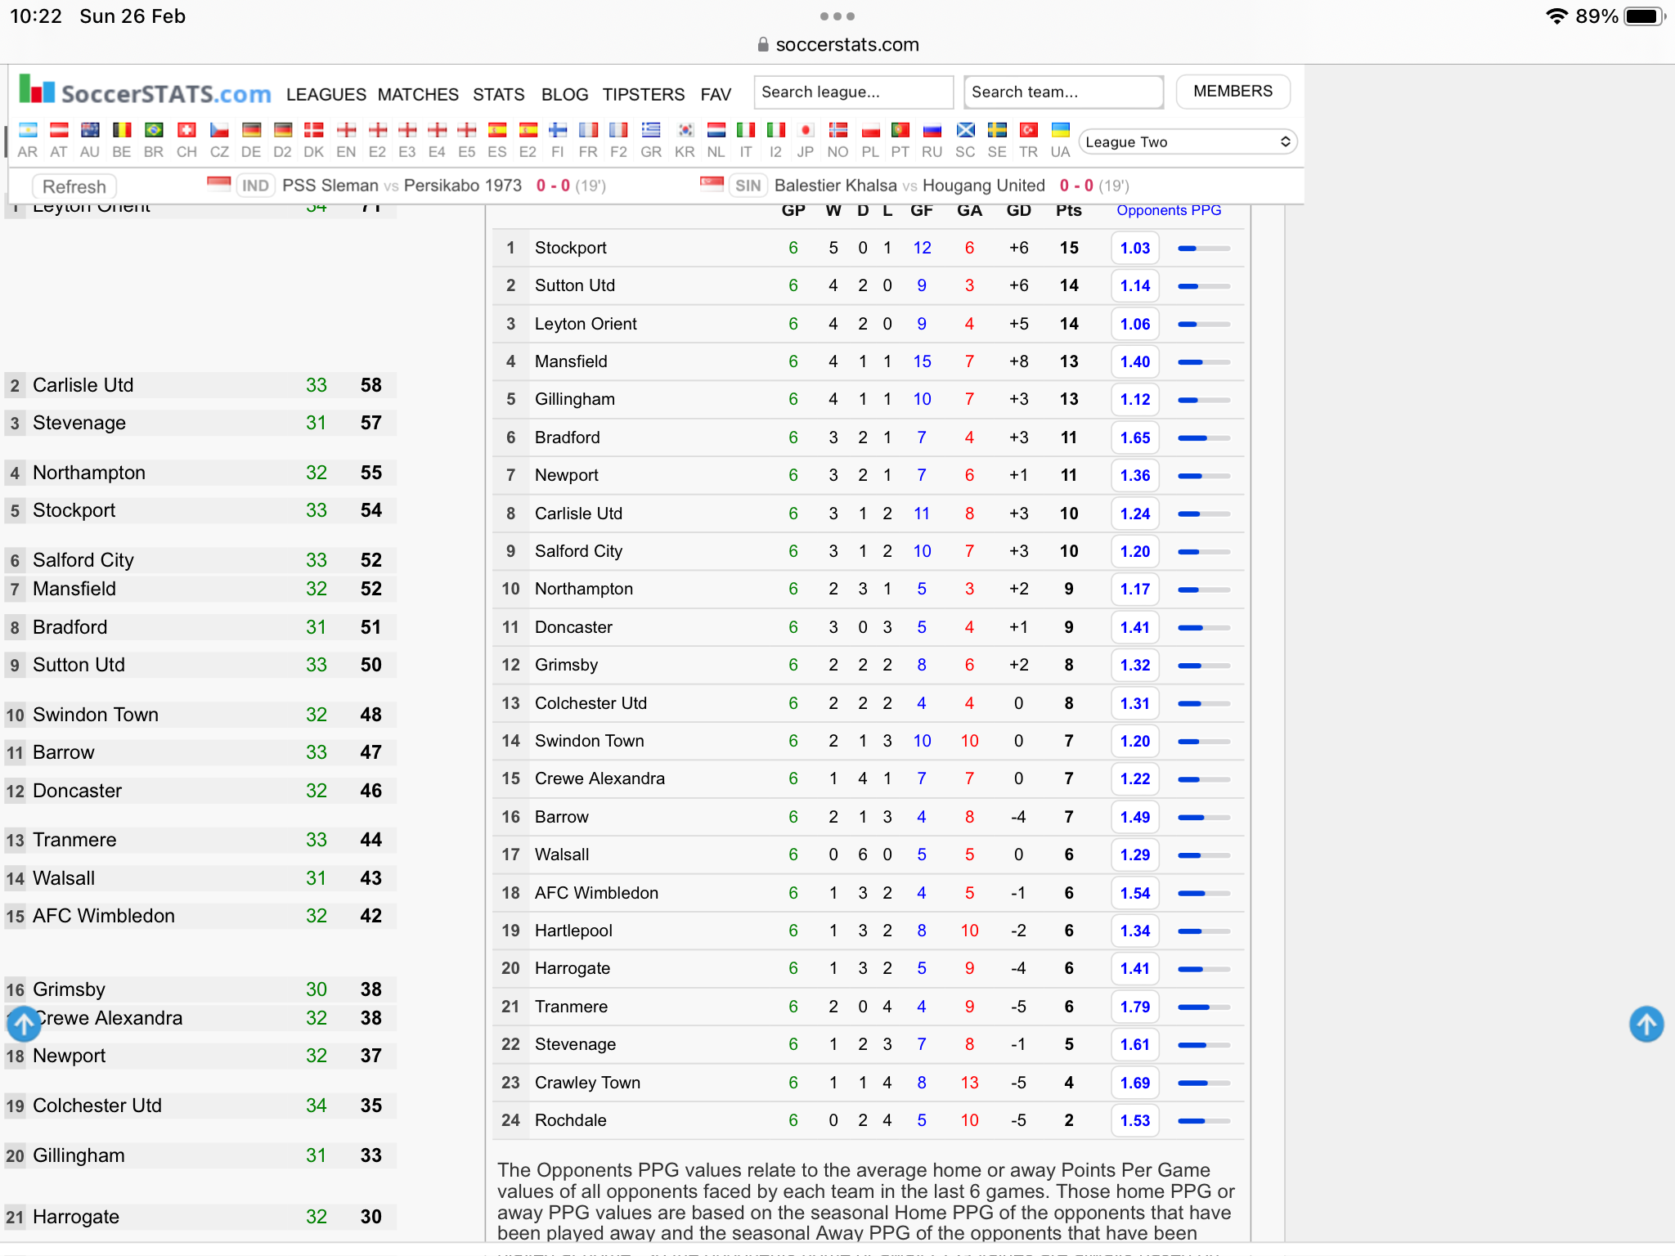This screenshot has height=1256, width=1675.
Task: Select the Scotland (SC) flag
Action: pyautogui.click(x=966, y=131)
